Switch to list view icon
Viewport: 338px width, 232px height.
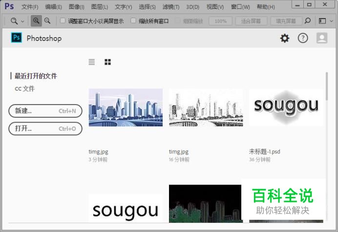[x=92, y=62]
